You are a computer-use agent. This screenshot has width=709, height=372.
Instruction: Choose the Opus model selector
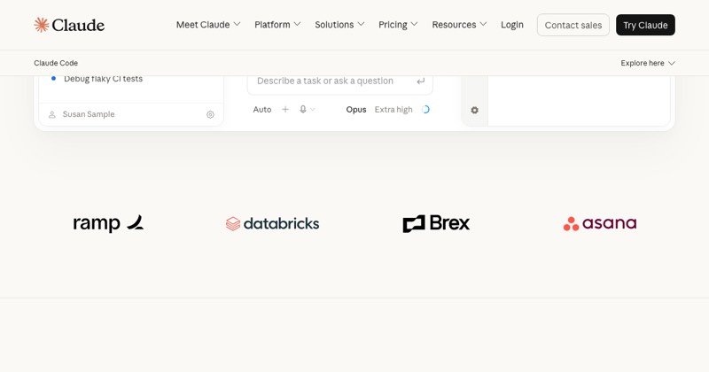click(356, 109)
